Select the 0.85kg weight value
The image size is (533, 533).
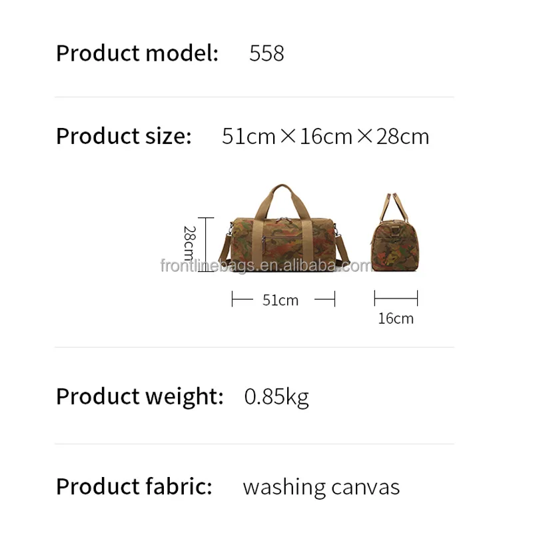pyautogui.click(x=276, y=396)
